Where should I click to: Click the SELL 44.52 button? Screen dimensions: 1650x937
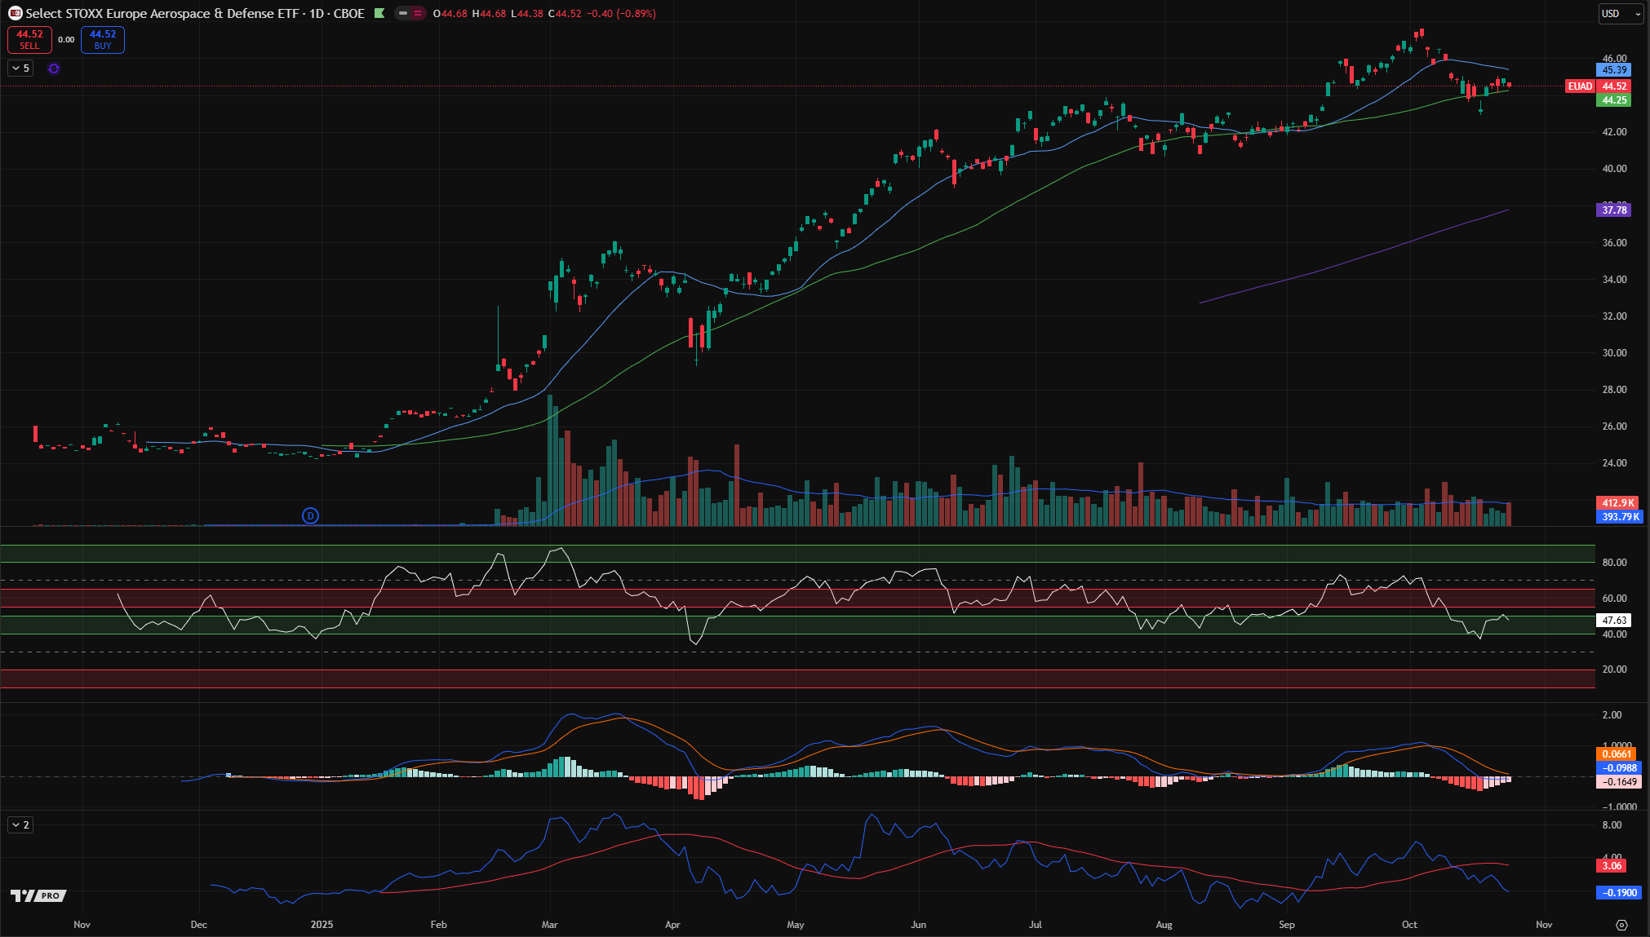click(x=29, y=39)
